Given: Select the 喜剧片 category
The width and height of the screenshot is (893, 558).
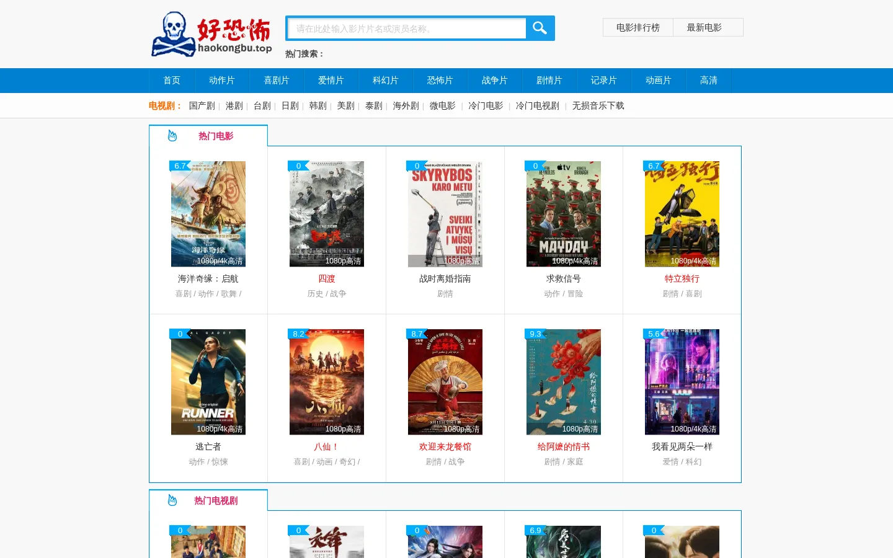Looking at the screenshot, I should point(277,81).
